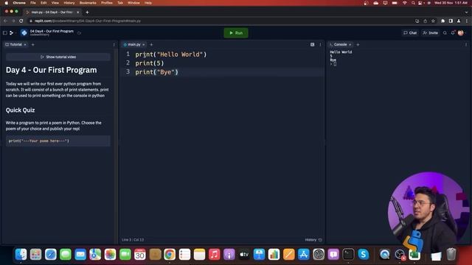
Task: Open Music from the dock
Action: tap(214, 255)
